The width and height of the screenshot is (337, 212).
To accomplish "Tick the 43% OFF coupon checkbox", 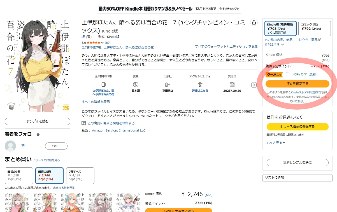I will tap(288, 74).
